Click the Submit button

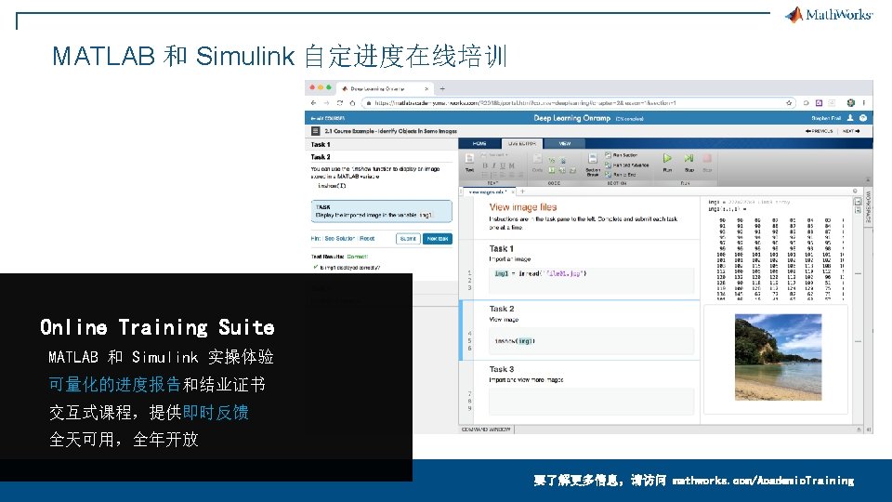(x=408, y=239)
